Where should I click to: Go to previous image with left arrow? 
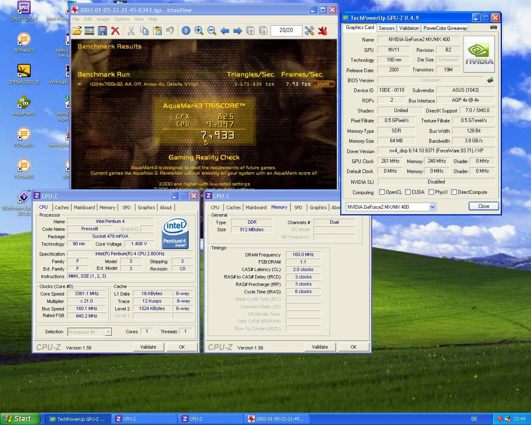pyautogui.click(x=225, y=30)
